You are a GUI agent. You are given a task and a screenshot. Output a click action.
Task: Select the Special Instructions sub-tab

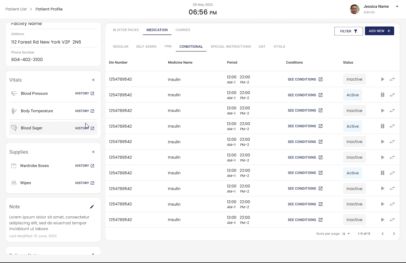click(x=231, y=47)
